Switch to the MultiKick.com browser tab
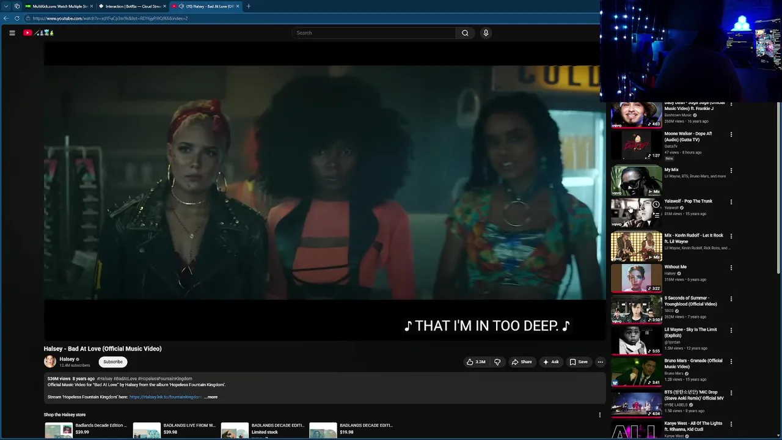This screenshot has width=782, height=440. [59, 6]
